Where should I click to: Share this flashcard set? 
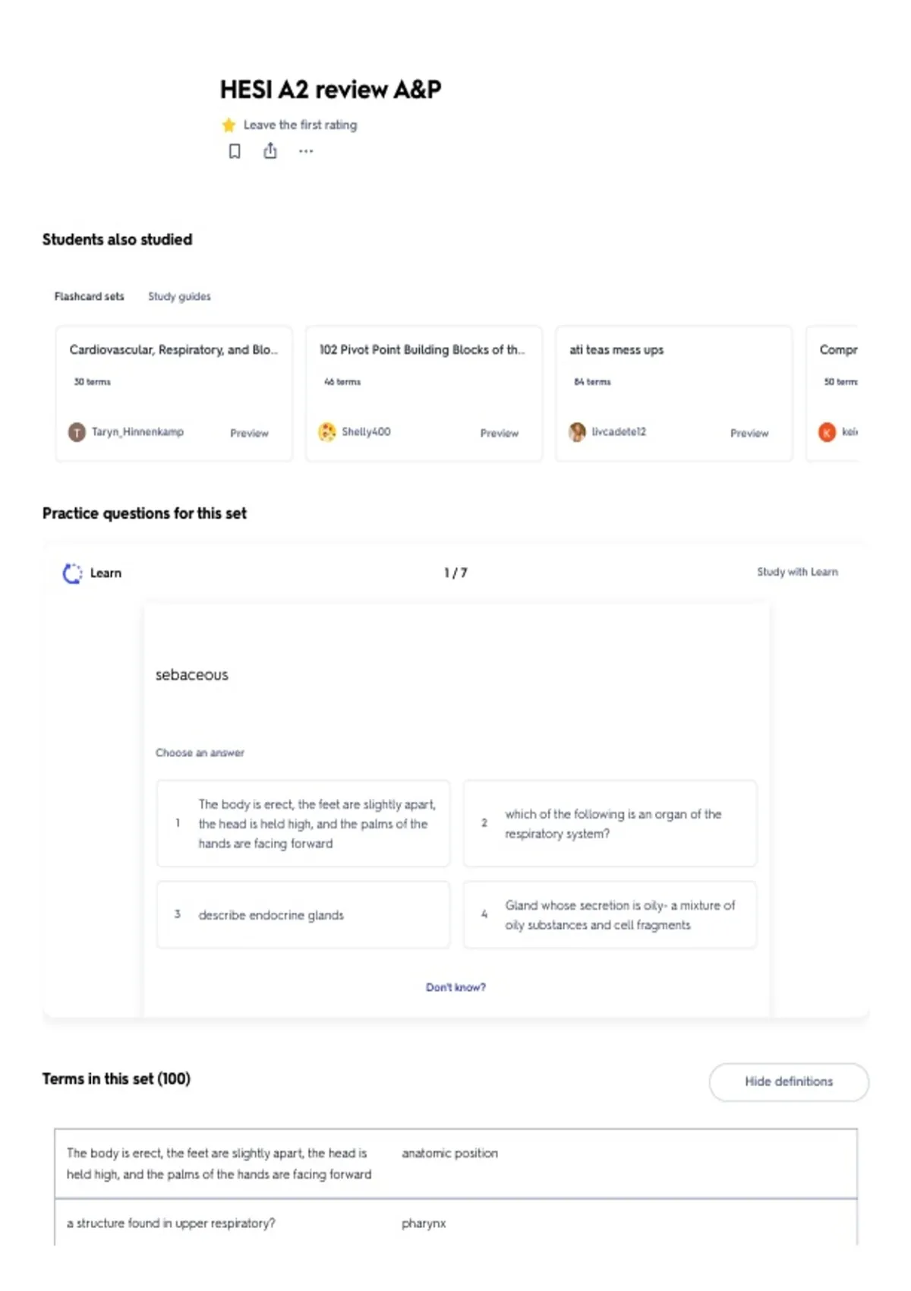click(x=270, y=151)
